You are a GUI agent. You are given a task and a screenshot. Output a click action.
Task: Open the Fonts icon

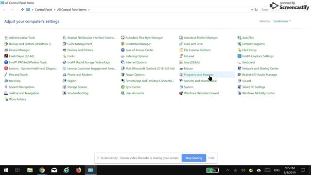[64, 56]
